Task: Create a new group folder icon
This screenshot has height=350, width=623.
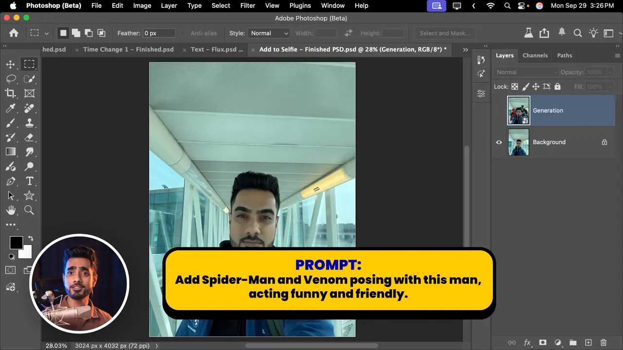Action: [573, 343]
